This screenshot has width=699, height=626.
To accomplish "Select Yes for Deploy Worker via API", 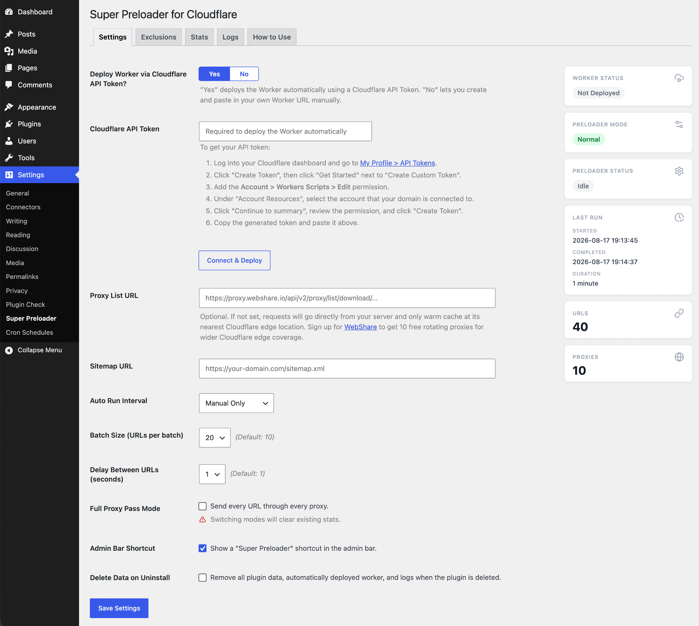I will 214,74.
